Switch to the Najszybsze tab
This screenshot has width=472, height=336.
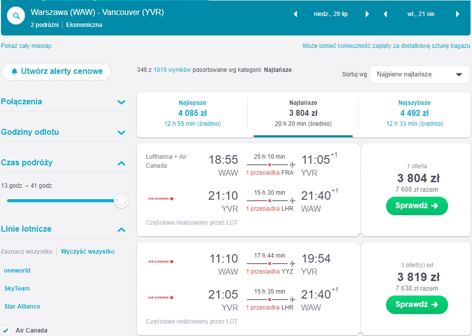tap(415, 113)
